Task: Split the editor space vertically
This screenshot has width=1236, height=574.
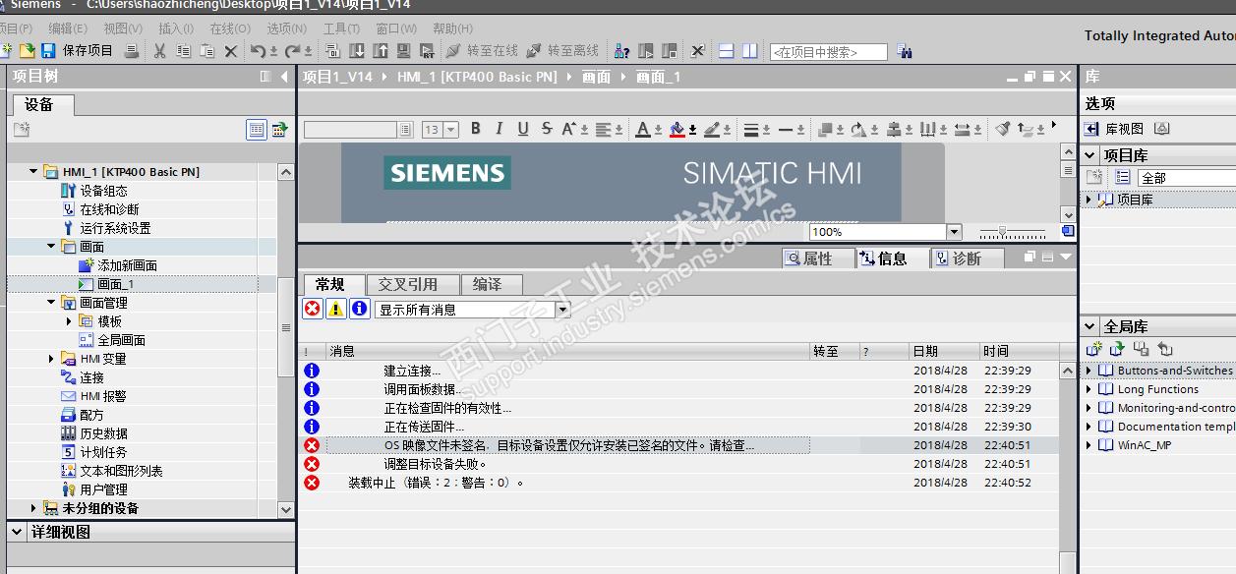Action: [x=749, y=51]
